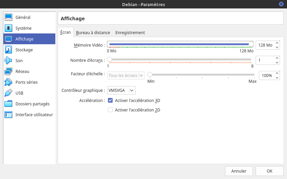Switch to the Enregistrement tab
The width and height of the screenshot is (287, 179).
tap(130, 33)
